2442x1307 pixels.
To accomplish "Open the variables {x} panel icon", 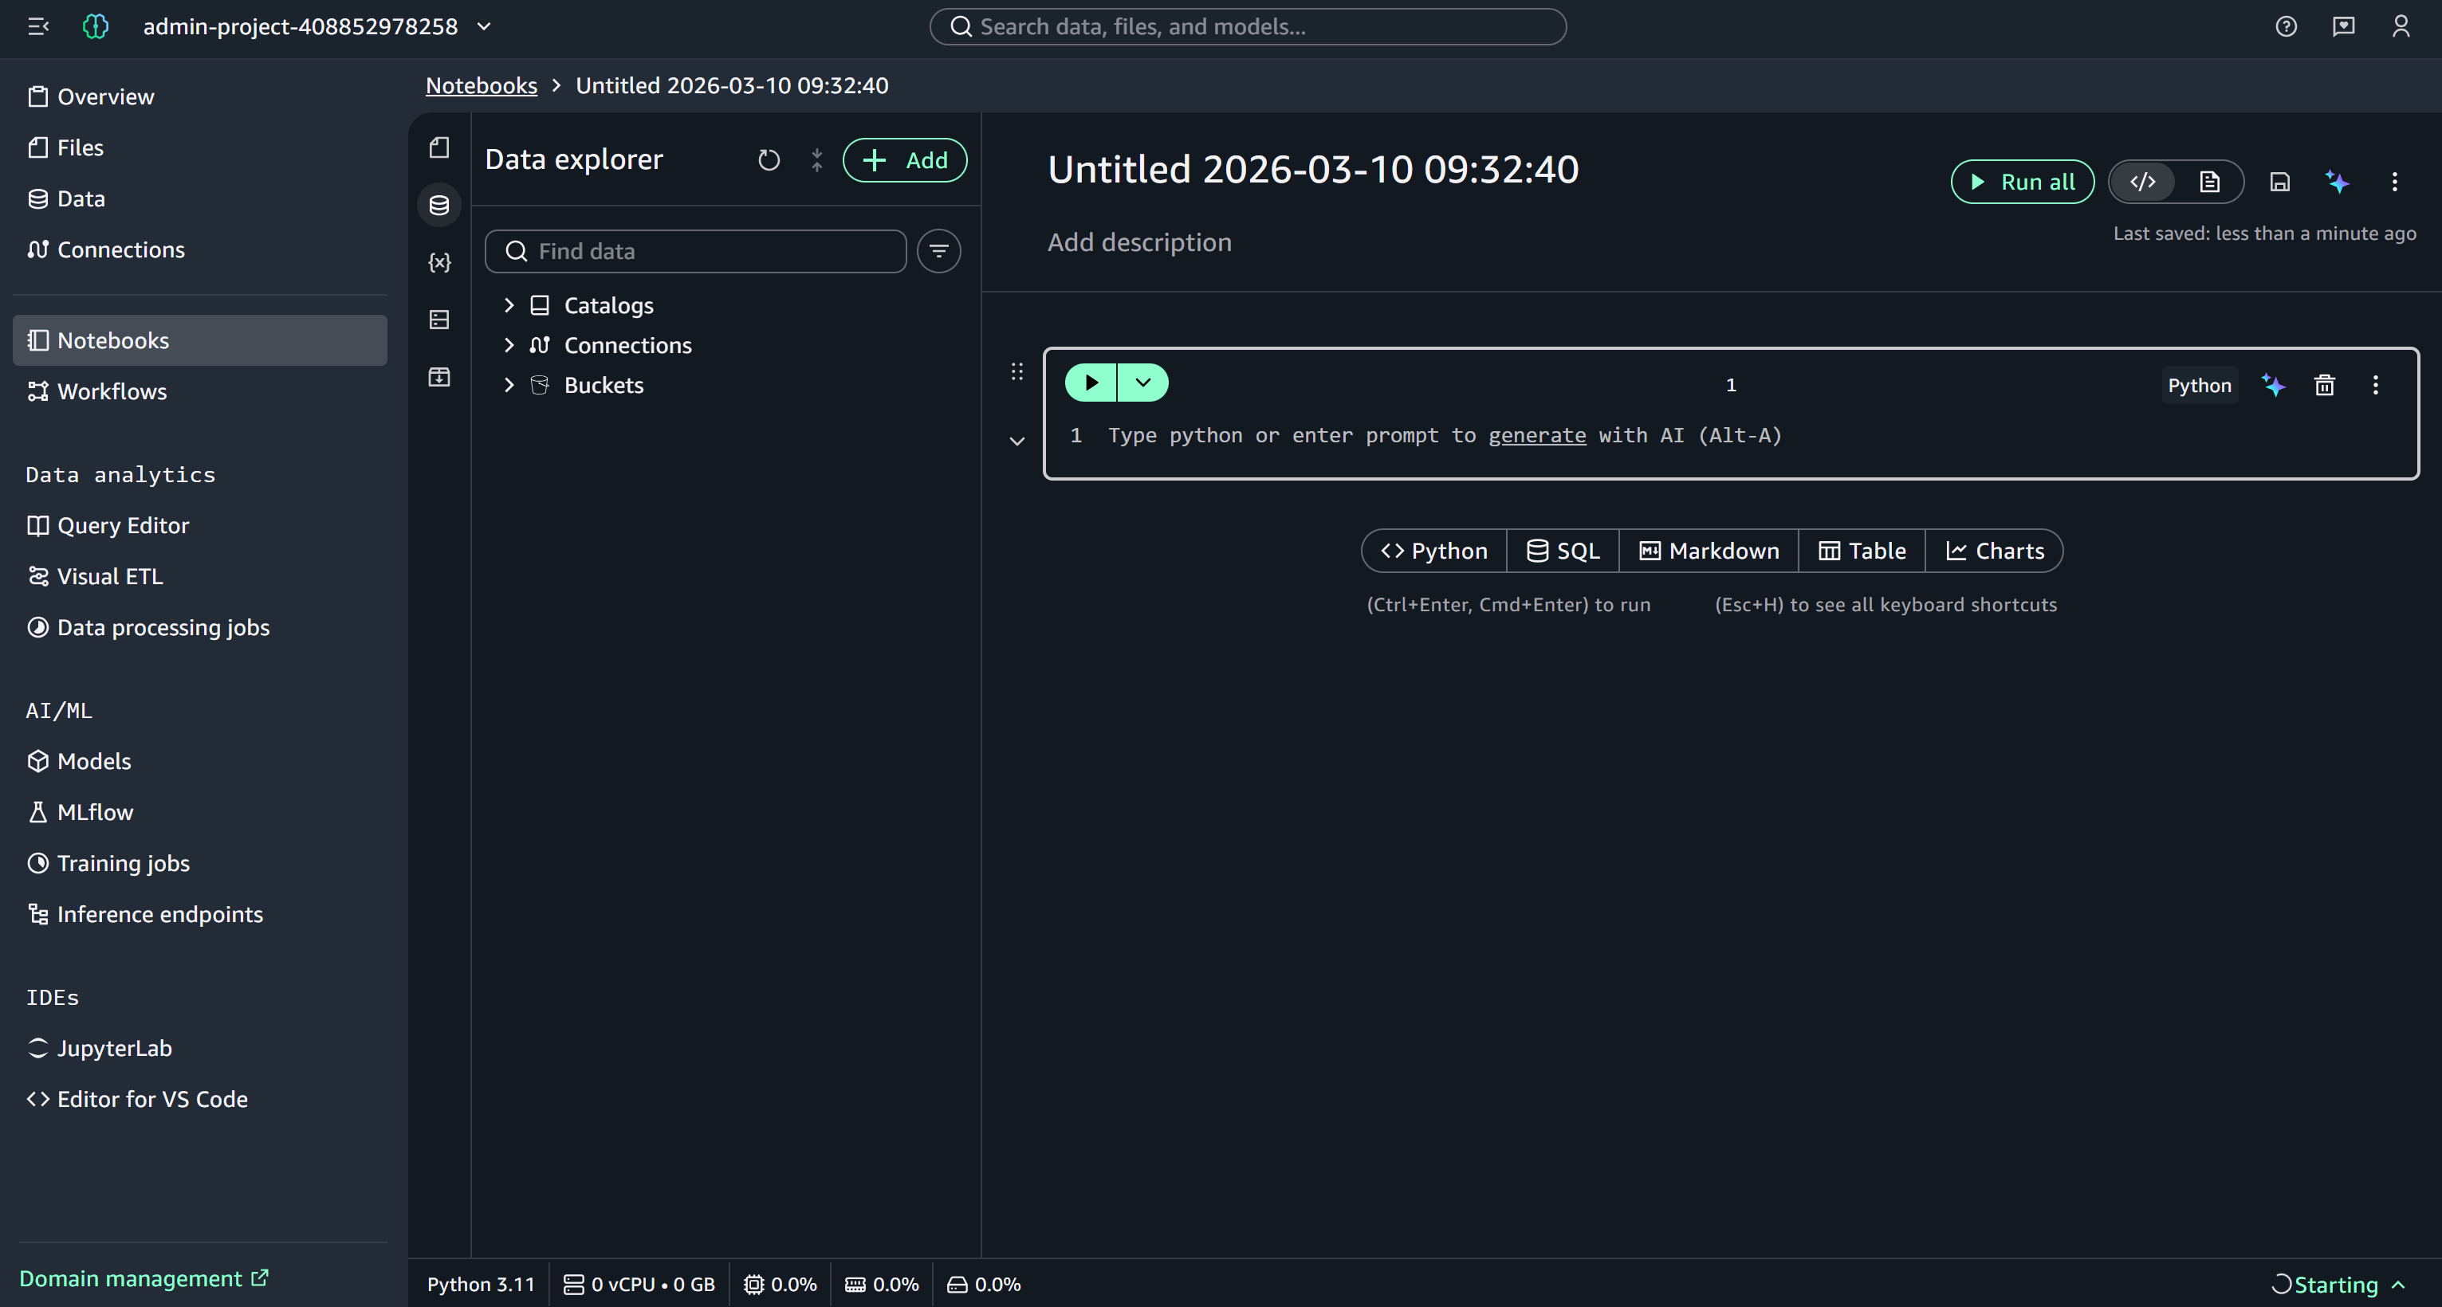I will [x=439, y=262].
